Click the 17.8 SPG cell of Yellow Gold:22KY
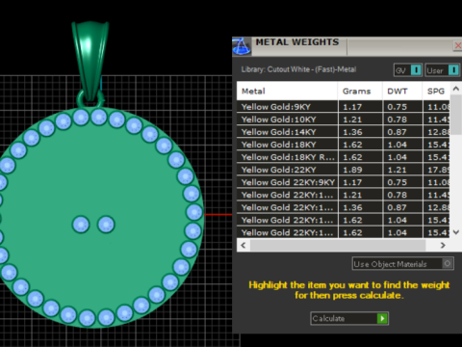 point(437,170)
